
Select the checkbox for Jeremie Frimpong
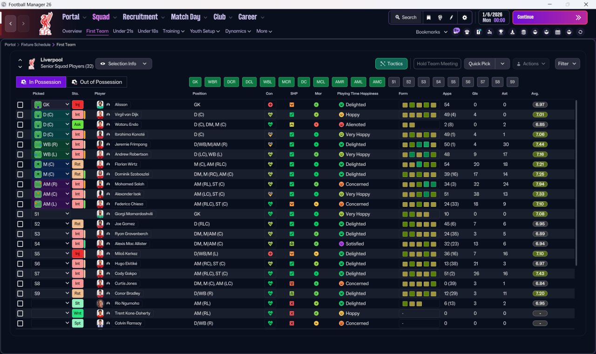[x=20, y=144]
